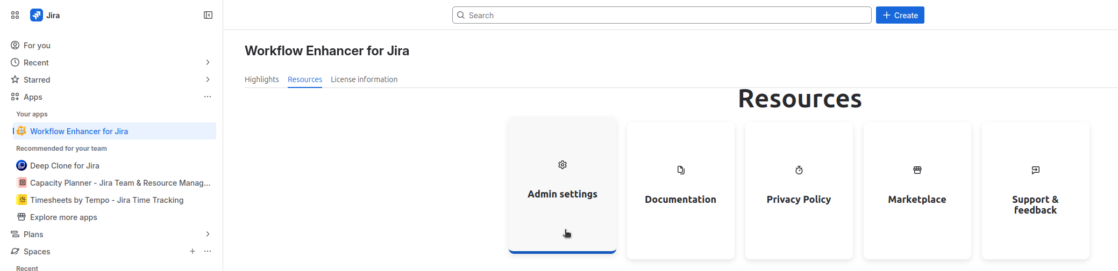Open Timesheets by Tempo - Jira Time Tracking

115,200
